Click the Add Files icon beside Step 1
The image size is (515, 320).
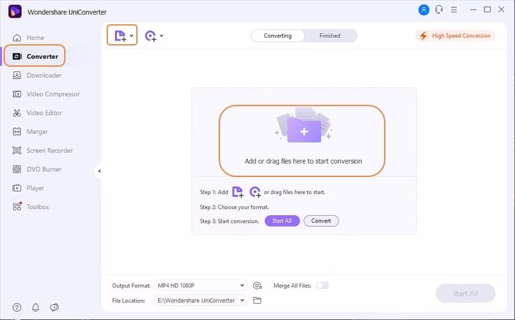pos(238,192)
